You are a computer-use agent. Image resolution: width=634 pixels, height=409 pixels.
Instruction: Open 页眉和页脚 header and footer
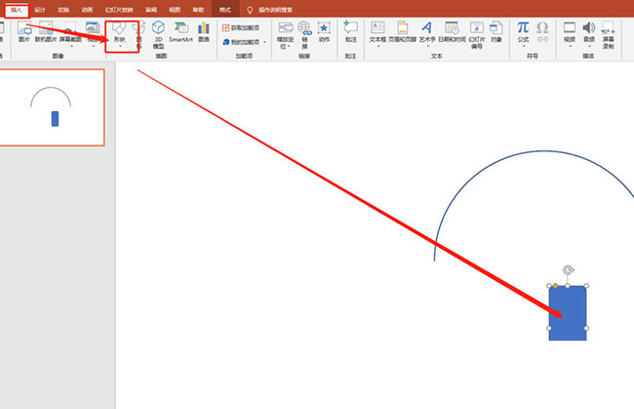(402, 32)
